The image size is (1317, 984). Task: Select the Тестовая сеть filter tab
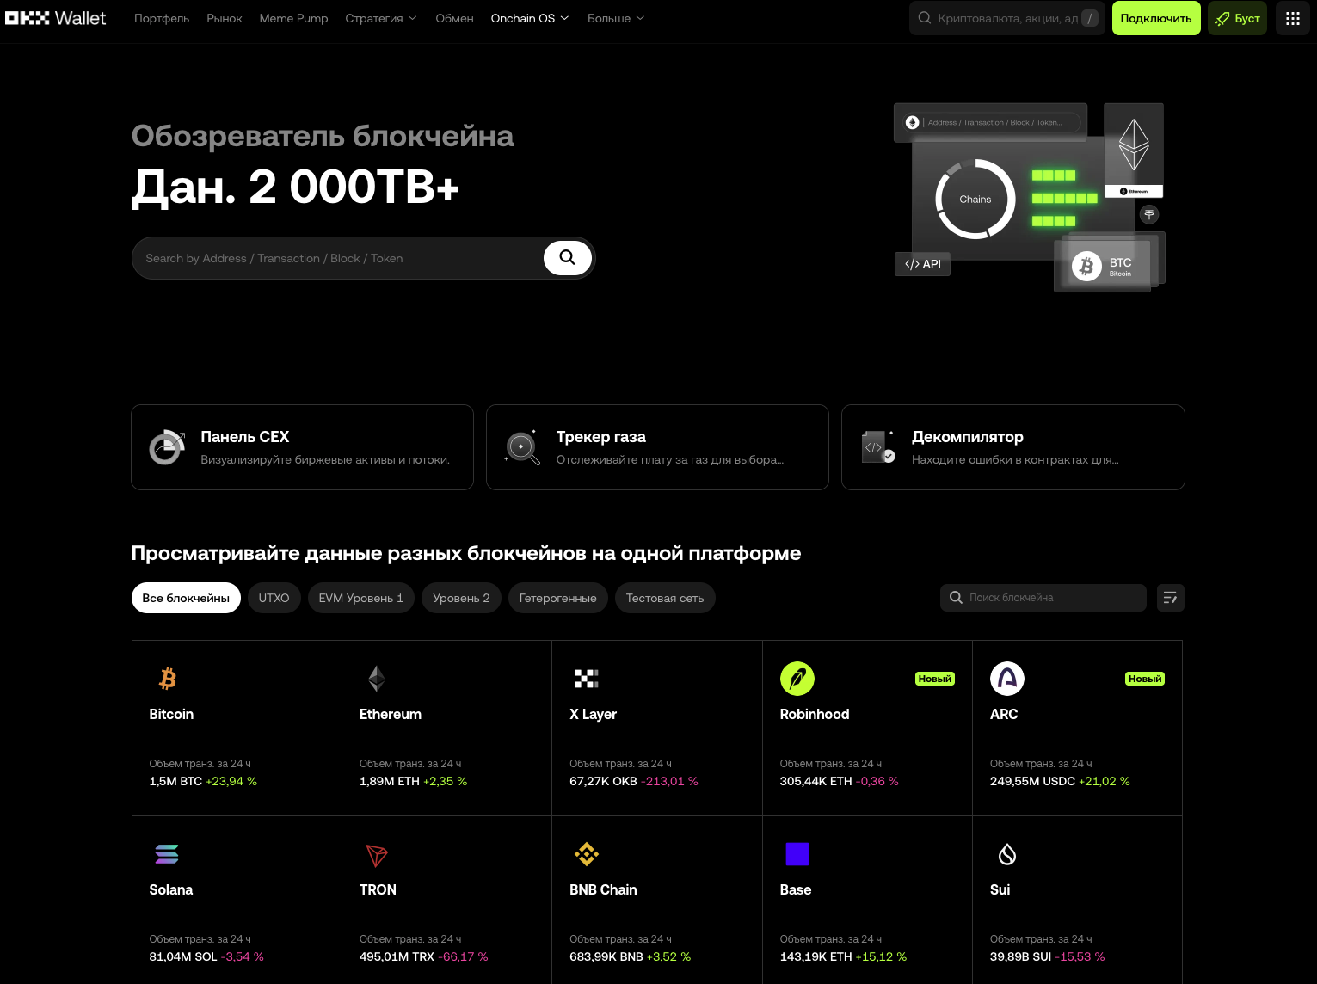[x=665, y=598]
